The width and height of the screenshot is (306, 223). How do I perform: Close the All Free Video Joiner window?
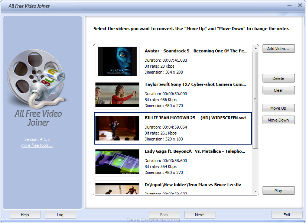point(300,5)
